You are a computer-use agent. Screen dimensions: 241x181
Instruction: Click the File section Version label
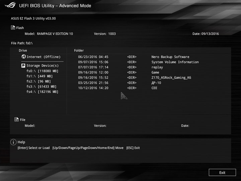tap(100, 126)
